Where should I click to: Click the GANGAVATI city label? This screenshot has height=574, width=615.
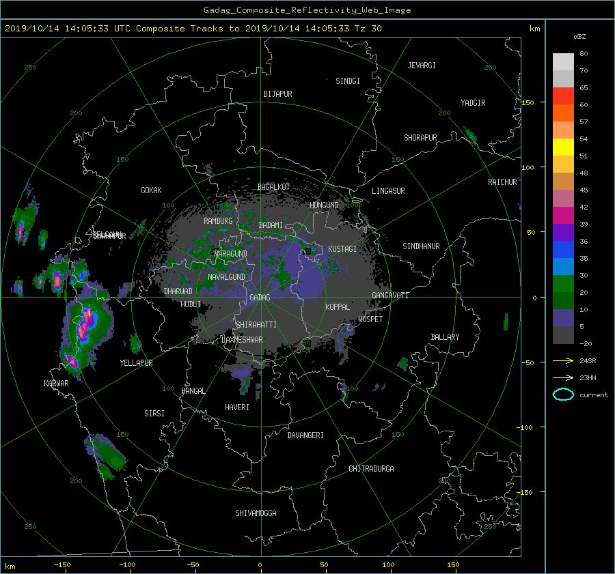pos(390,296)
